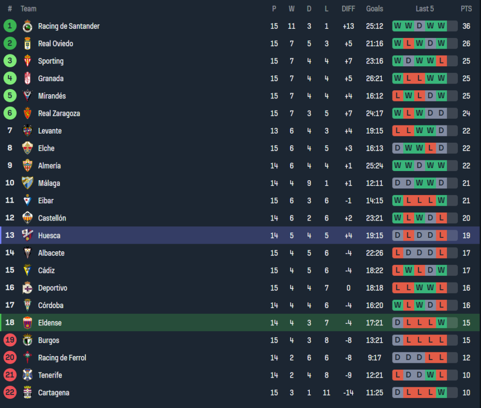Click the Deportivo club crest
The image size is (481, 408).
click(x=27, y=288)
